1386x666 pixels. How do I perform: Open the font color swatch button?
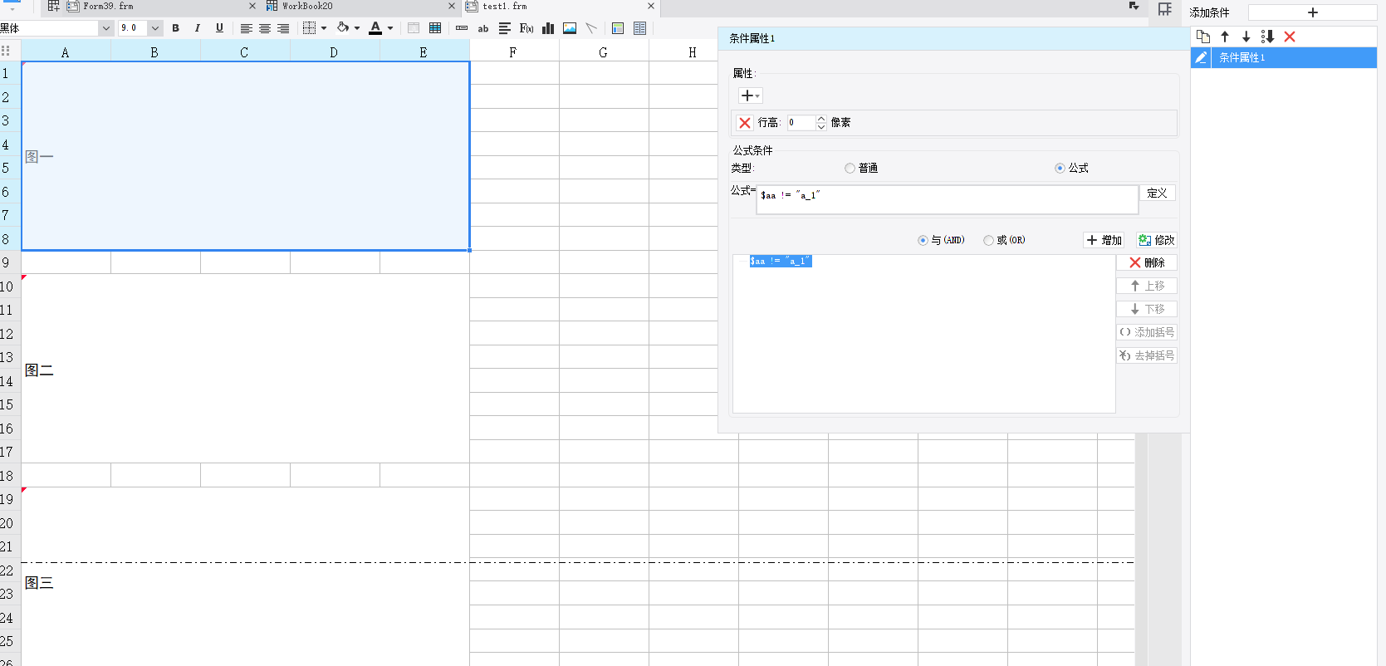375,28
